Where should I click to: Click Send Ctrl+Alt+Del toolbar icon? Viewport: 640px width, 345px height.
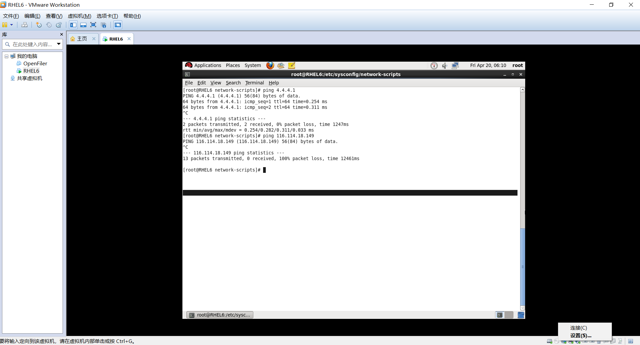click(x=24, y=25)
